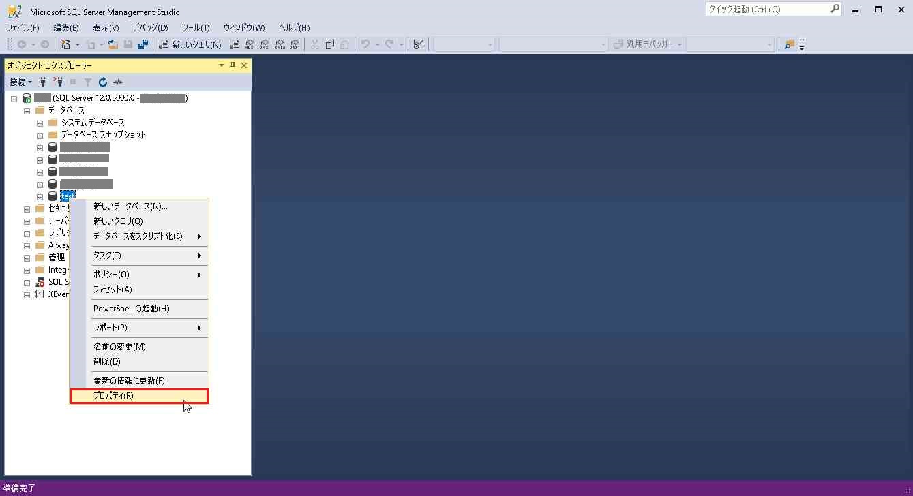The image size is (913, 496).
Task: Click the Database Engine Query icon
Action: tap(235, 44)
